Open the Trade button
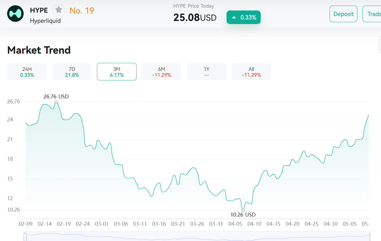The width and height of the screenshot is (381, 241). [372, 14]
